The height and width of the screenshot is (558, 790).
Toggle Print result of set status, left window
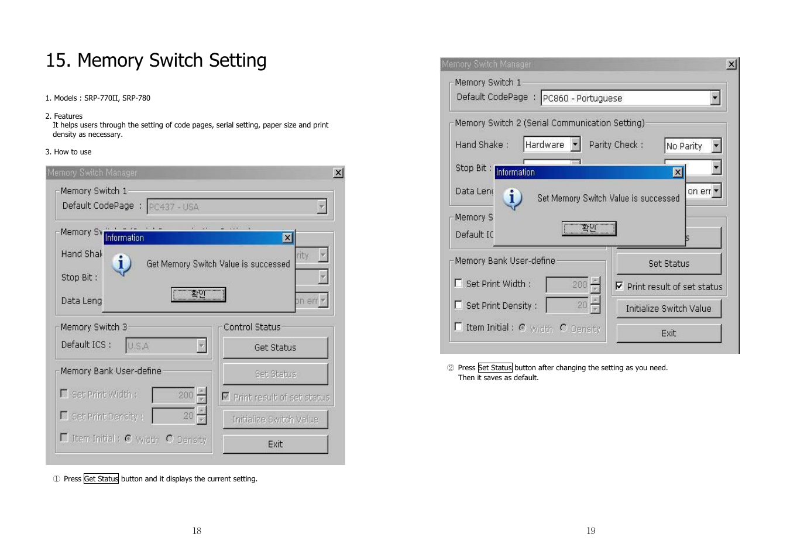point(226,397)
